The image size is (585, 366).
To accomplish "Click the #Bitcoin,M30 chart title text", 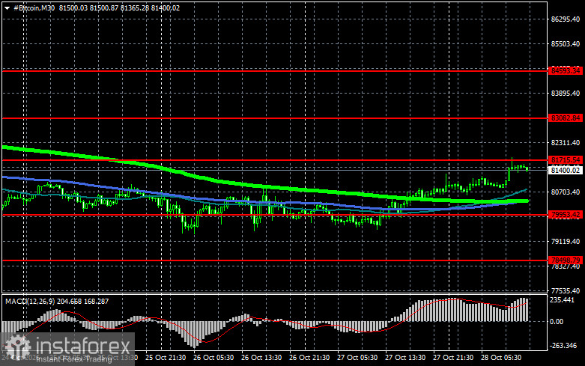I will (x=34, y=7).
